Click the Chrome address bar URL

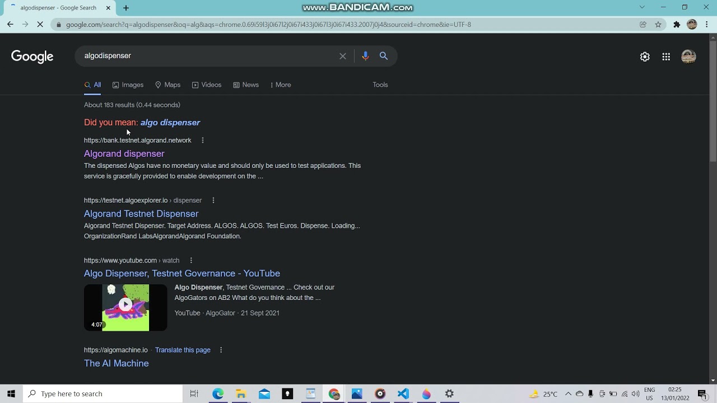click(268, 25)
